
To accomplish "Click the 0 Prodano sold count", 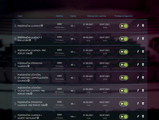I will click(x=59, y=118).
